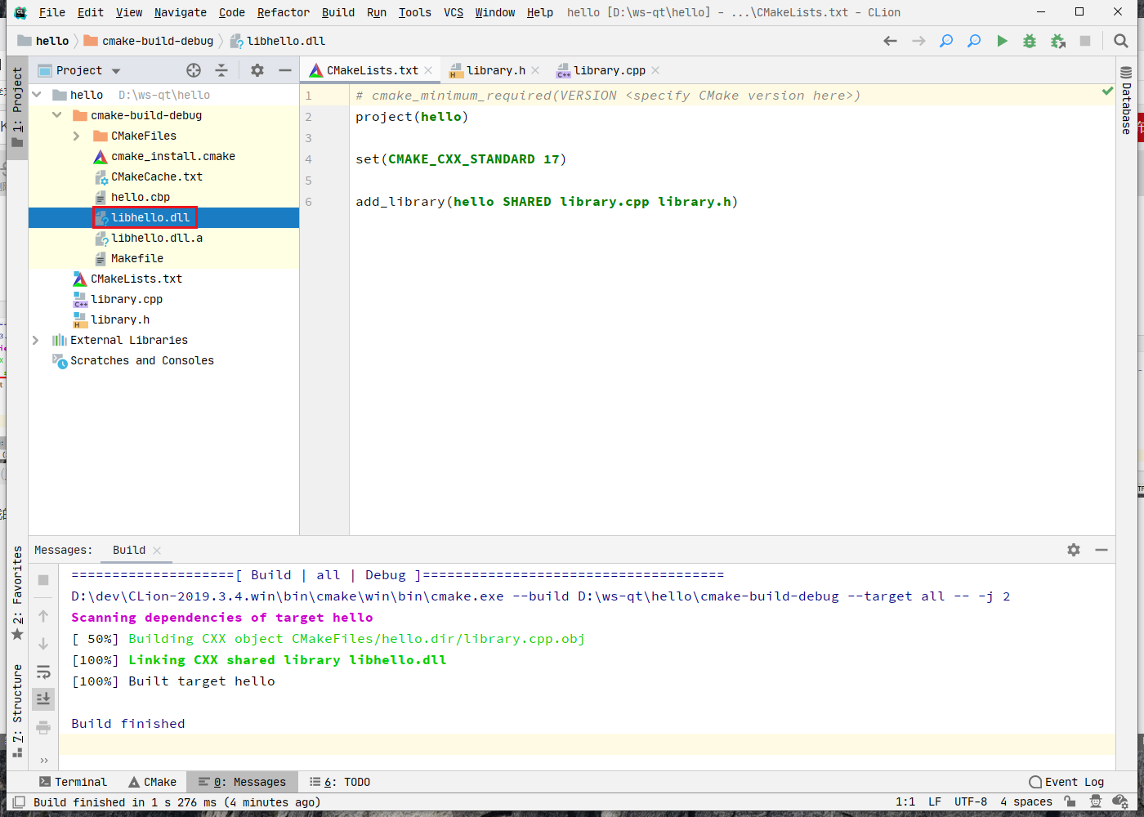This screenshot has width=1144, height=817.
Task: Open the File menu
Action: [x=51, y=12]
